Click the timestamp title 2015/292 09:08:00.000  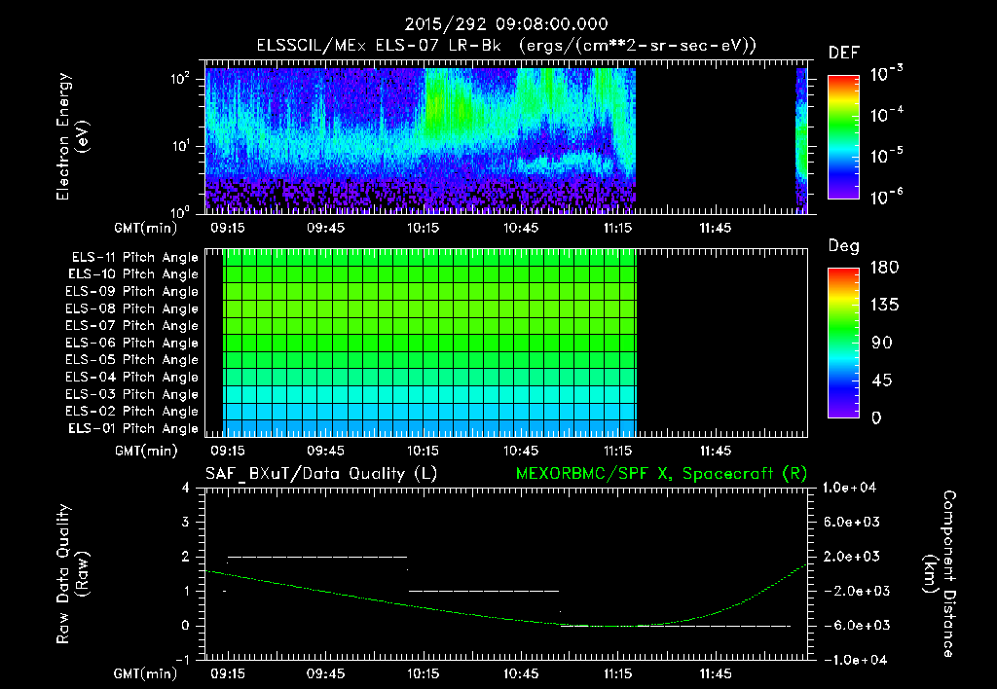(506, 24)
